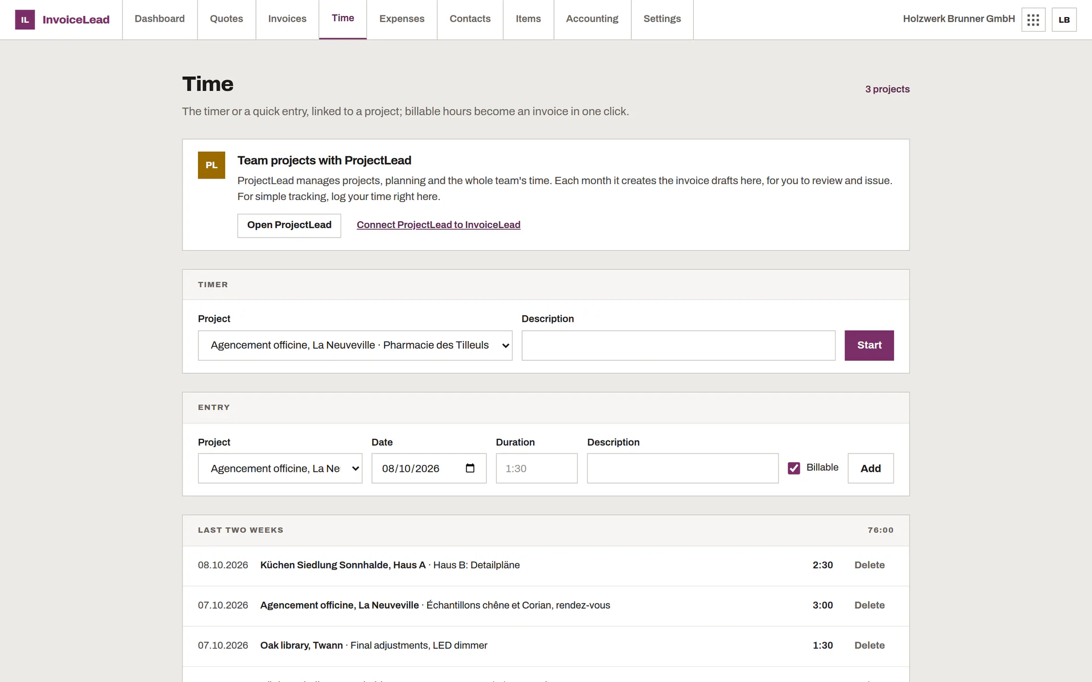Delete the Oak library, Twann entry

pyautogui.click(x=869, y=646)
